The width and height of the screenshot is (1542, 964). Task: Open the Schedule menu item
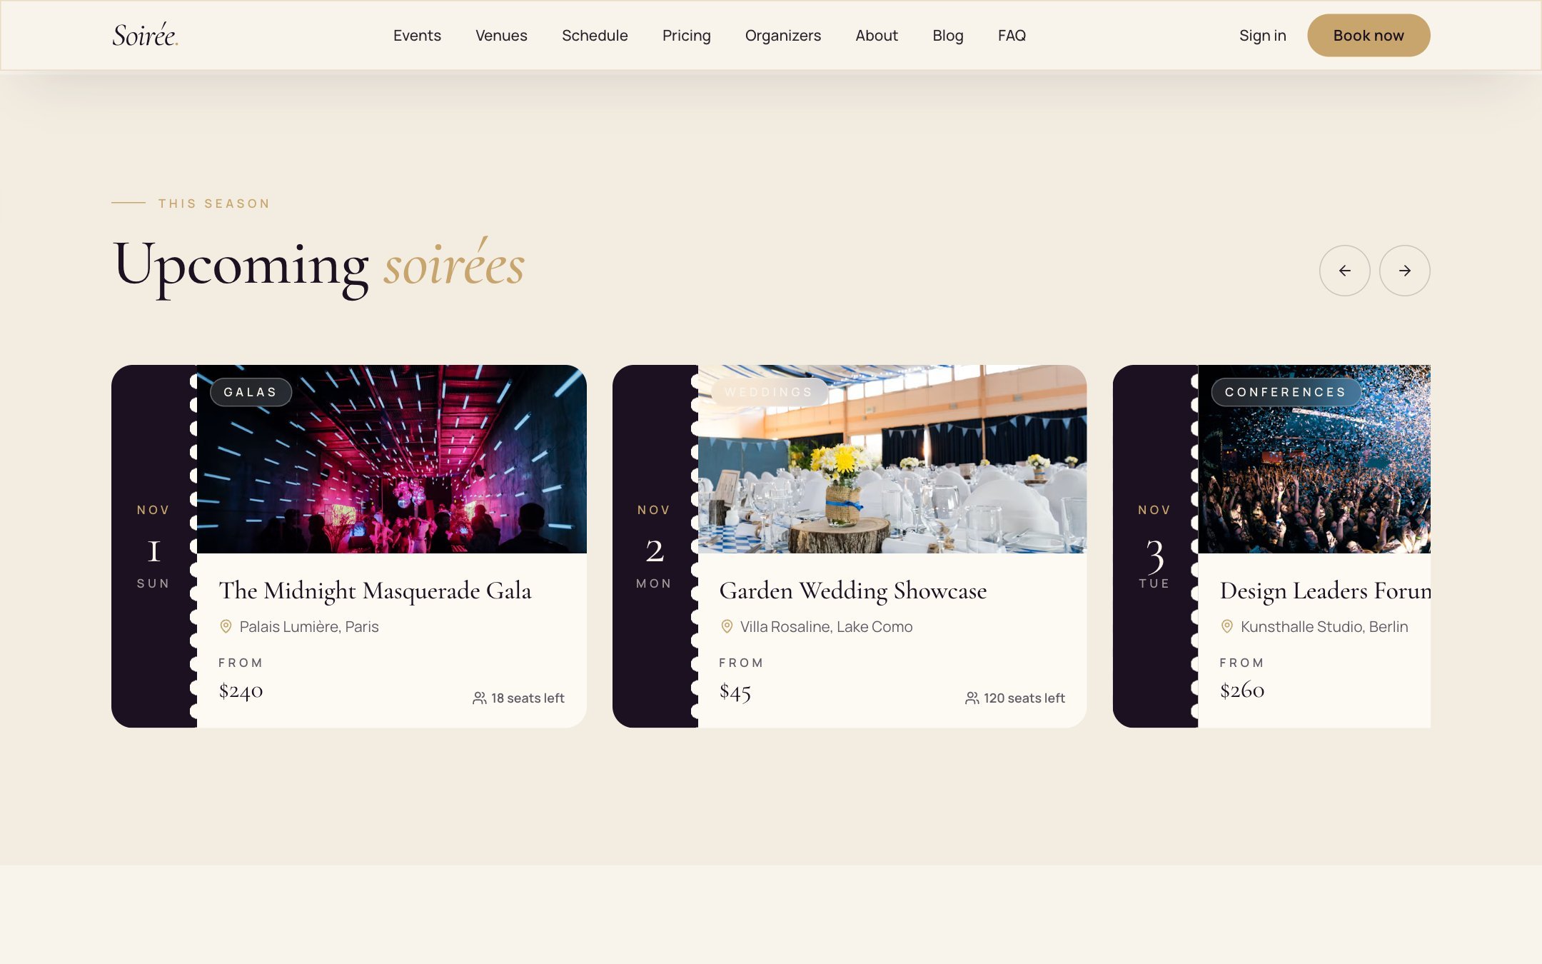[595, 35]
